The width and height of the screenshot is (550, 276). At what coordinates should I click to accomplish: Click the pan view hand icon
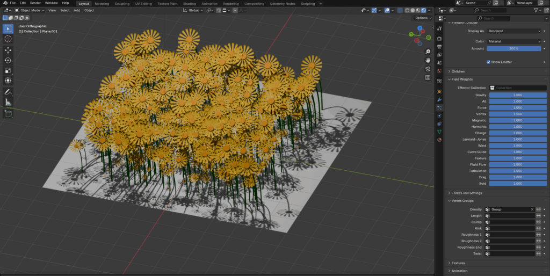coord(428,60)
